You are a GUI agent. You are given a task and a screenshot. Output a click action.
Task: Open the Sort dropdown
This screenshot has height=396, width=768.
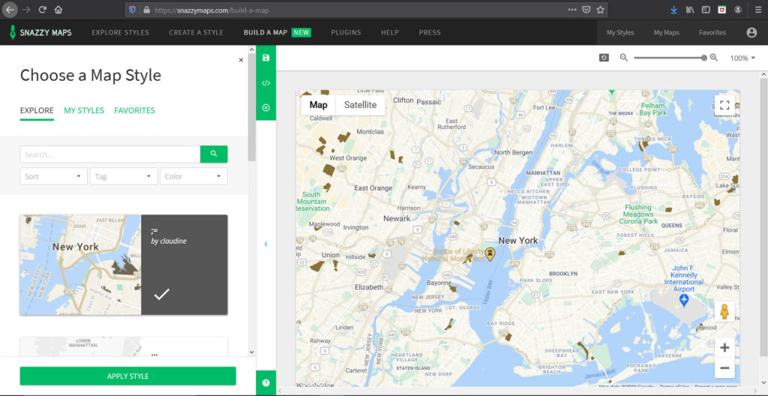click(x=53, y=176)
